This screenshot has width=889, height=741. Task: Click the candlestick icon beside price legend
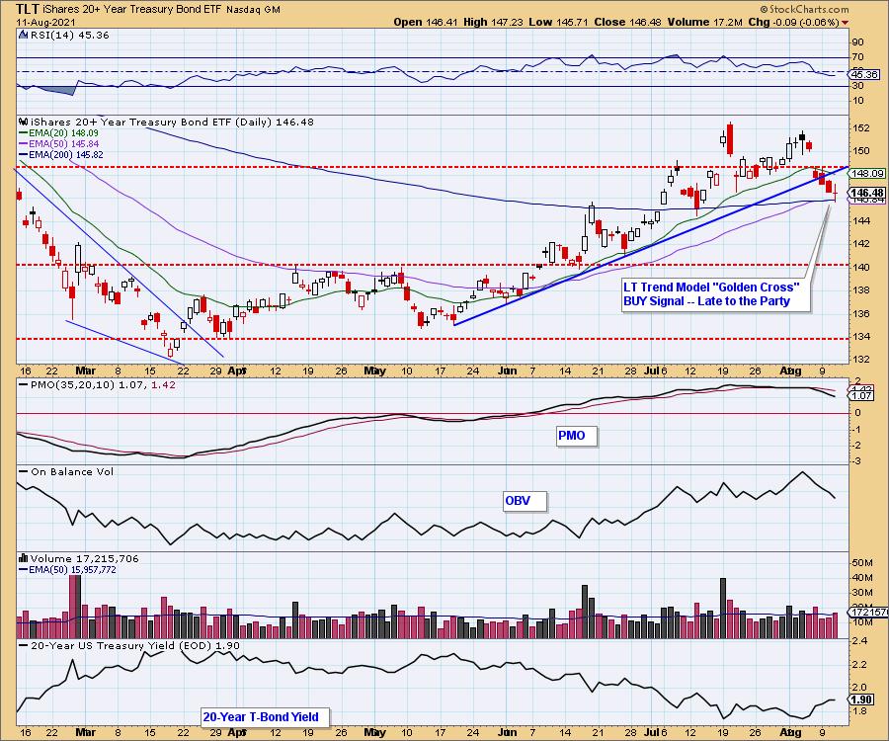pyautogui.click(x=24, y=122)
